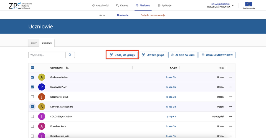Image resolution: width=266 pixels, height=138 pixels.
Task: Open three-dot menu for Grabowski Adam
Action: (230, 77)
